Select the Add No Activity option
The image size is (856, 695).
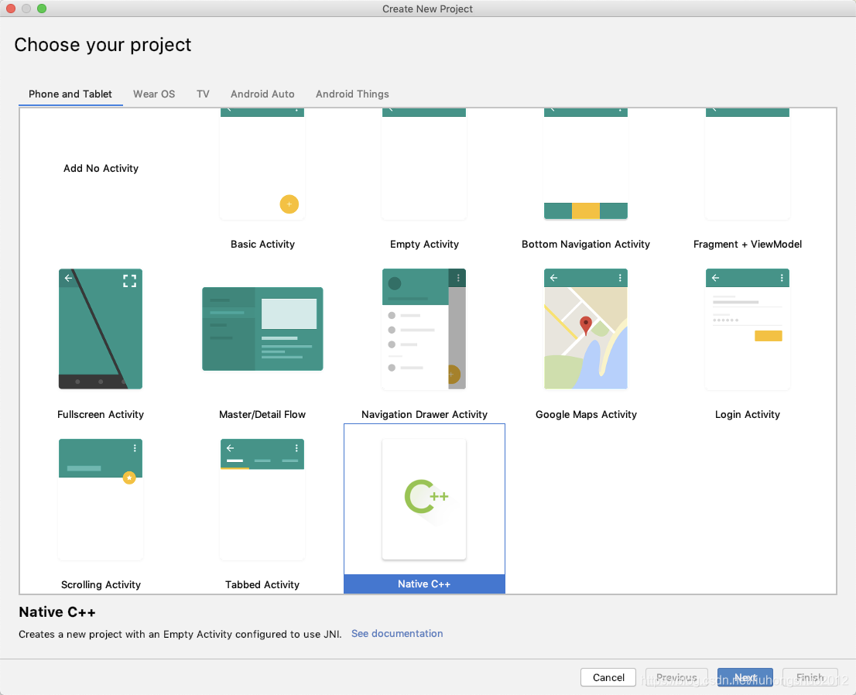pyautogui.click(x=101, y=168)
